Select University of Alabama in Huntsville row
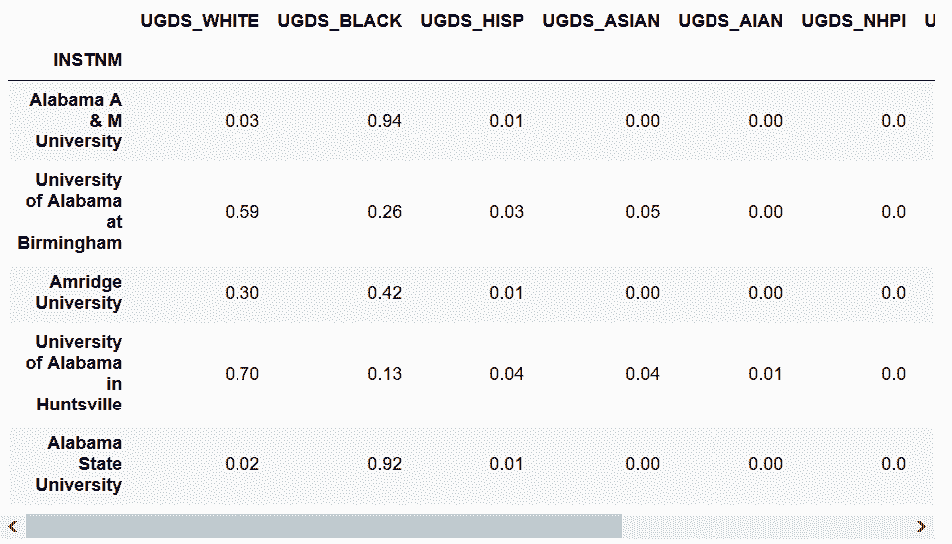The height and width of the screenshot is (544, 952). point(74,374)
